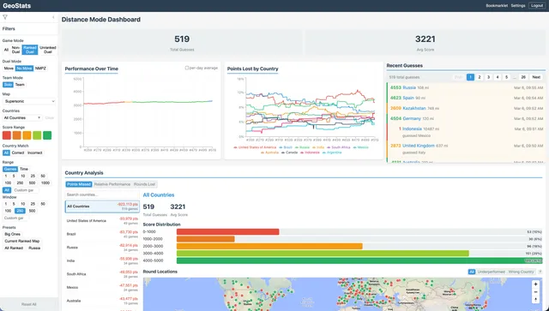Reset map bearing with the compass icon
Viewport: 549px width, 311px height.
535,300
